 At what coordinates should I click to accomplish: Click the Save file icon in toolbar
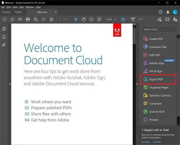tap(4, 19)
